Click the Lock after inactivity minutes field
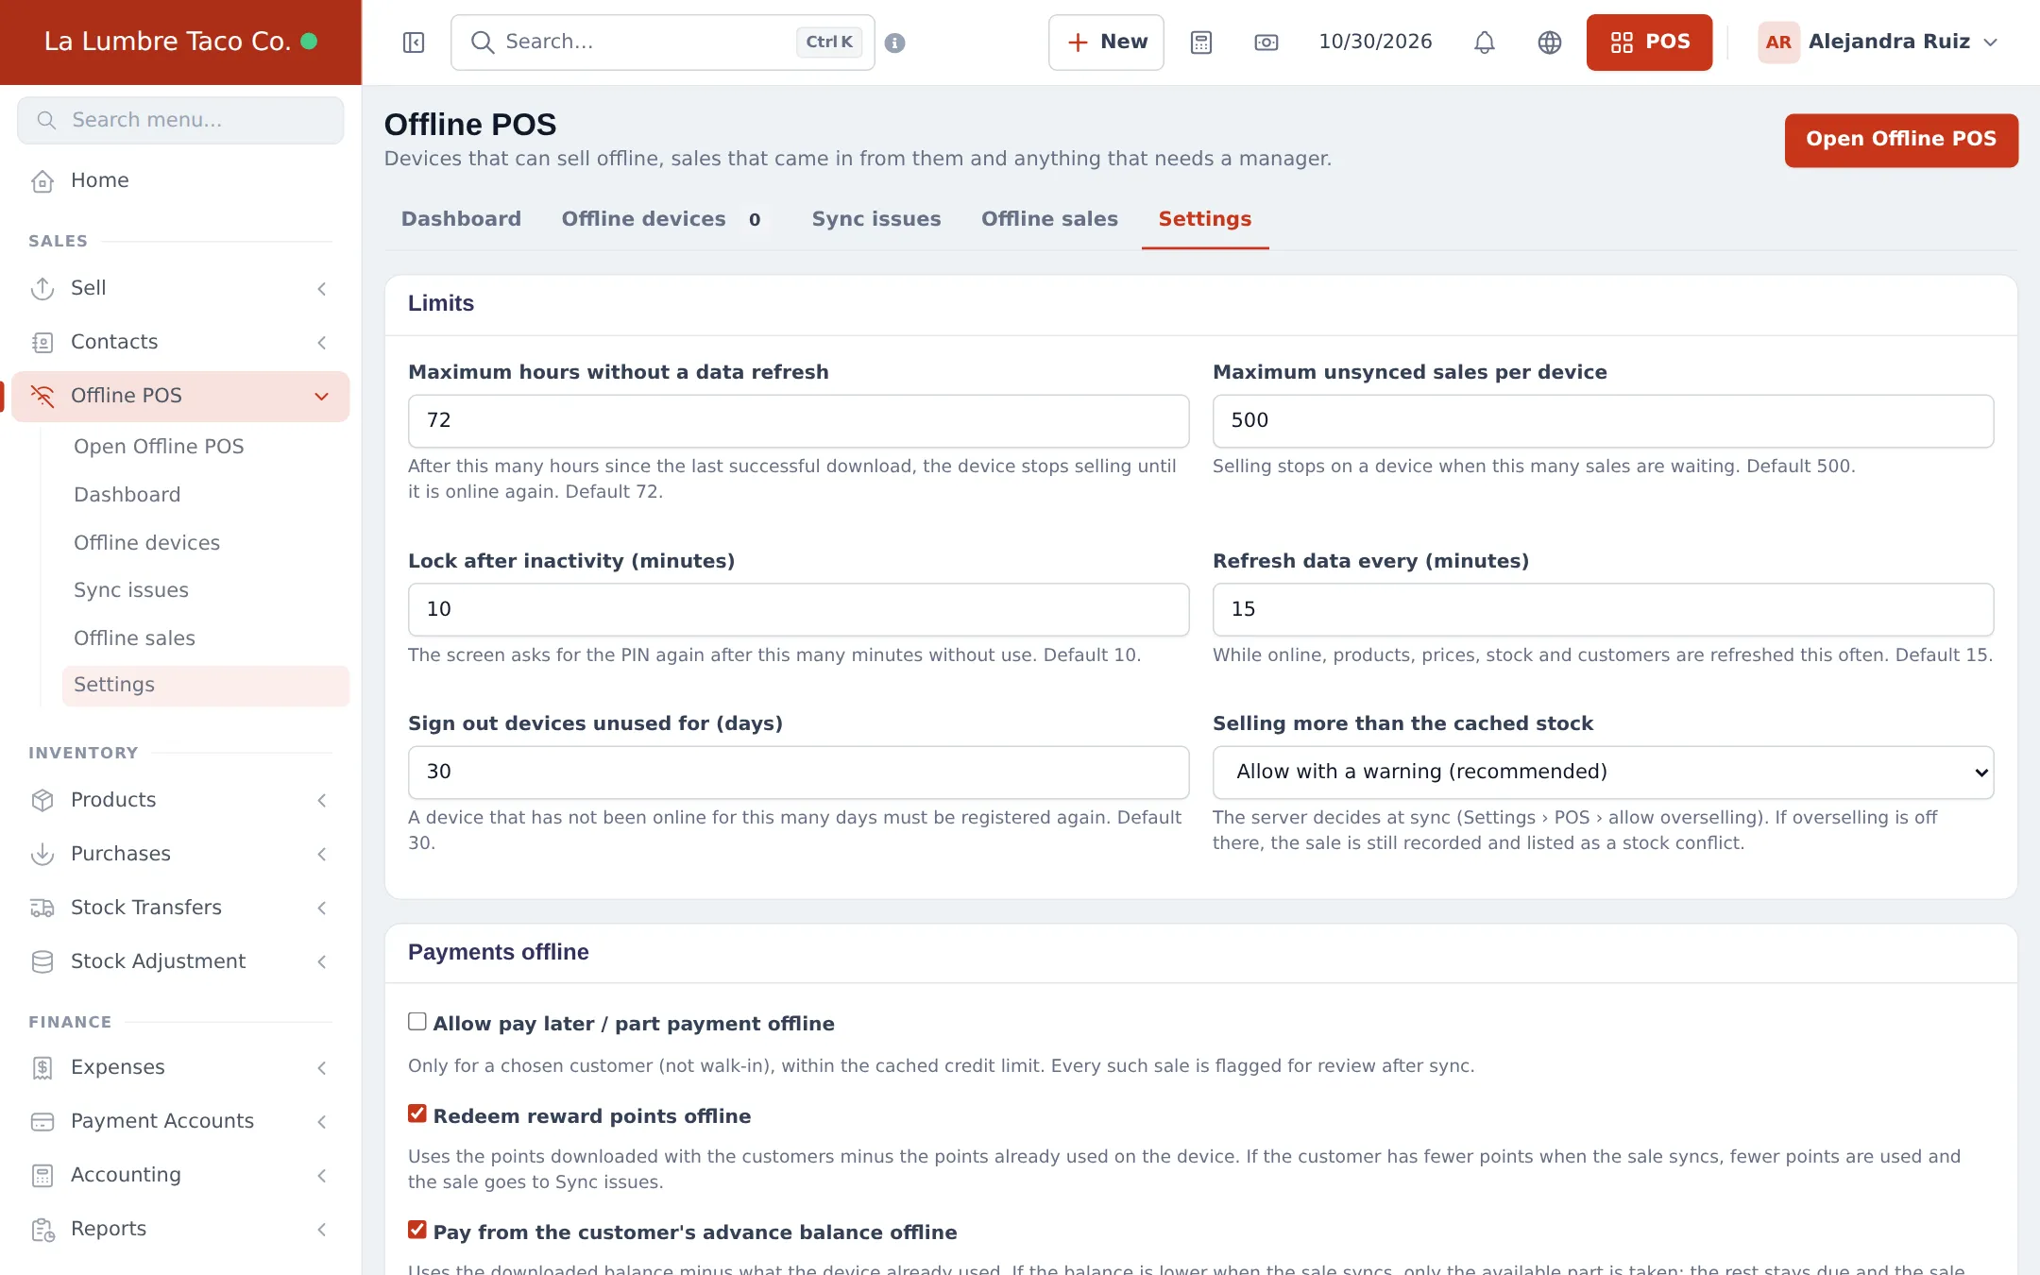 click(798, 610)
